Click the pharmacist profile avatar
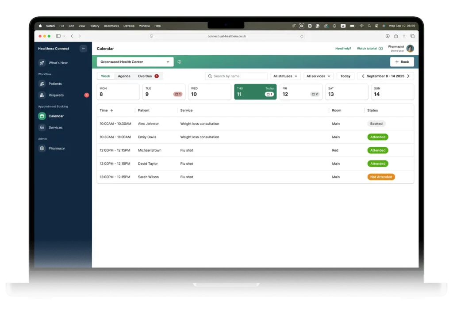 (x=410, y=49)
